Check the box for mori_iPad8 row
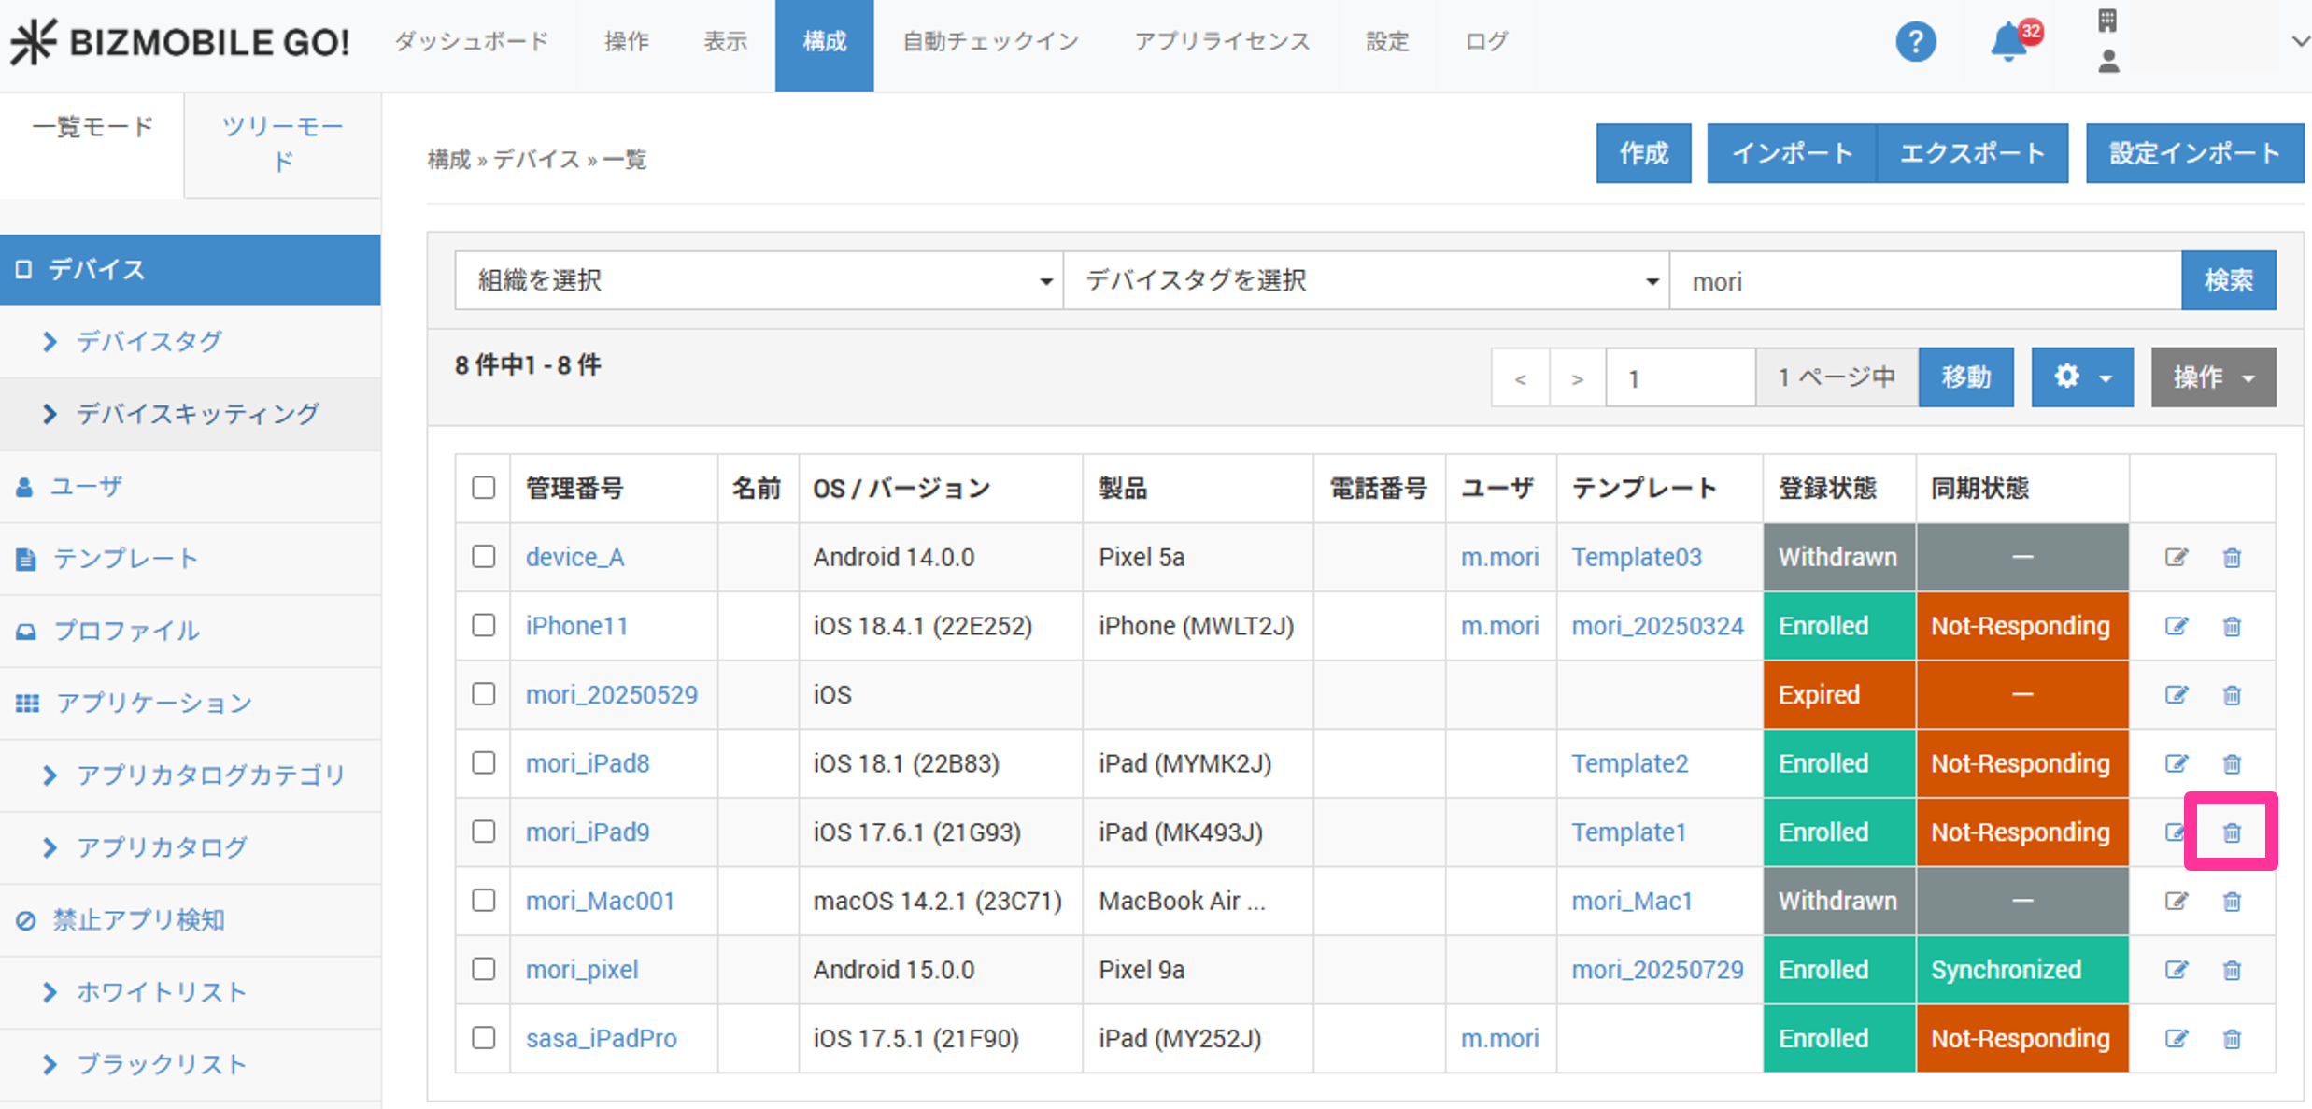Viewport: 2312px width, 1109px height. pyautogui.click(x=483, y=763)
